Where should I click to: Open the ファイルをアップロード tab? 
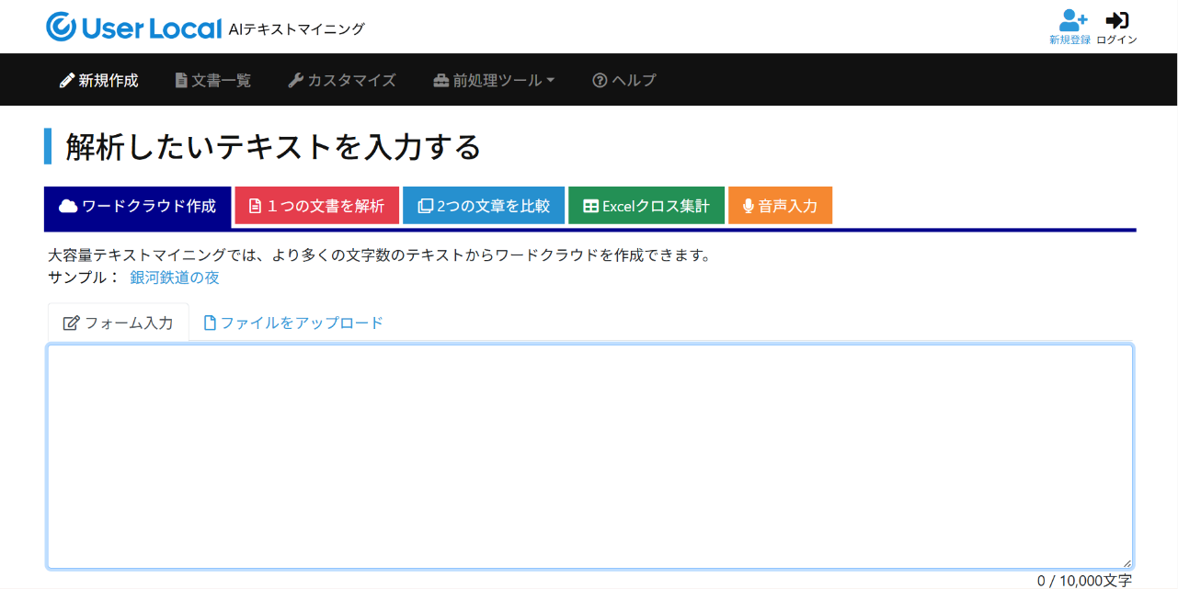click(x=292, y=323)
